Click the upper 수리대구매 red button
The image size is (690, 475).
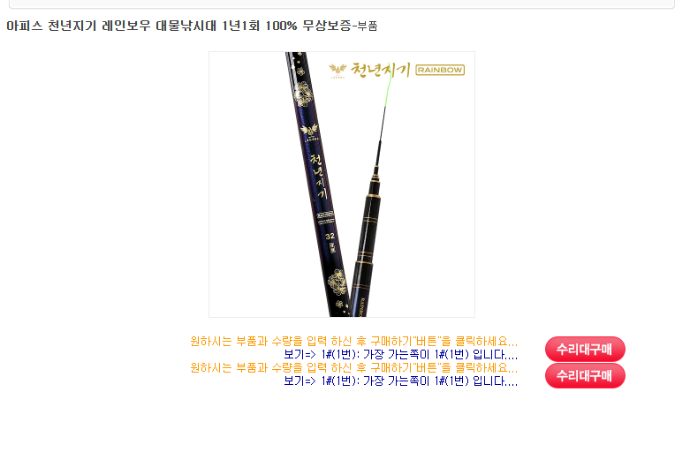(x=585, y=350)
